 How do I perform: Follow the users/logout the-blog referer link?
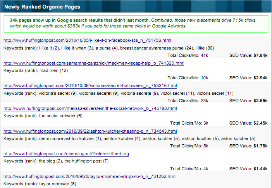tap(66, 154)
